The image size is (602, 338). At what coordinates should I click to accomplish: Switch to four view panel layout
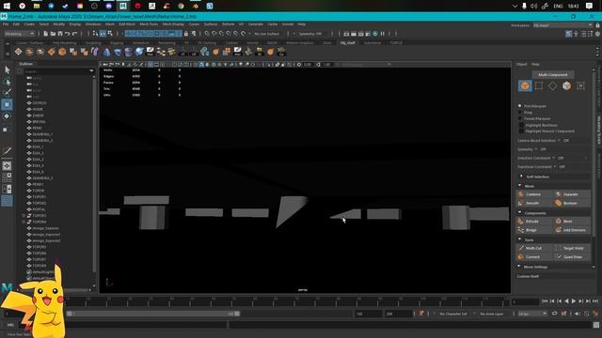[7, 177]
